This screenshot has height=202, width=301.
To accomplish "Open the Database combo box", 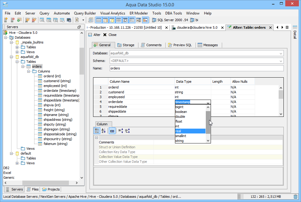I will pos(196,53).
